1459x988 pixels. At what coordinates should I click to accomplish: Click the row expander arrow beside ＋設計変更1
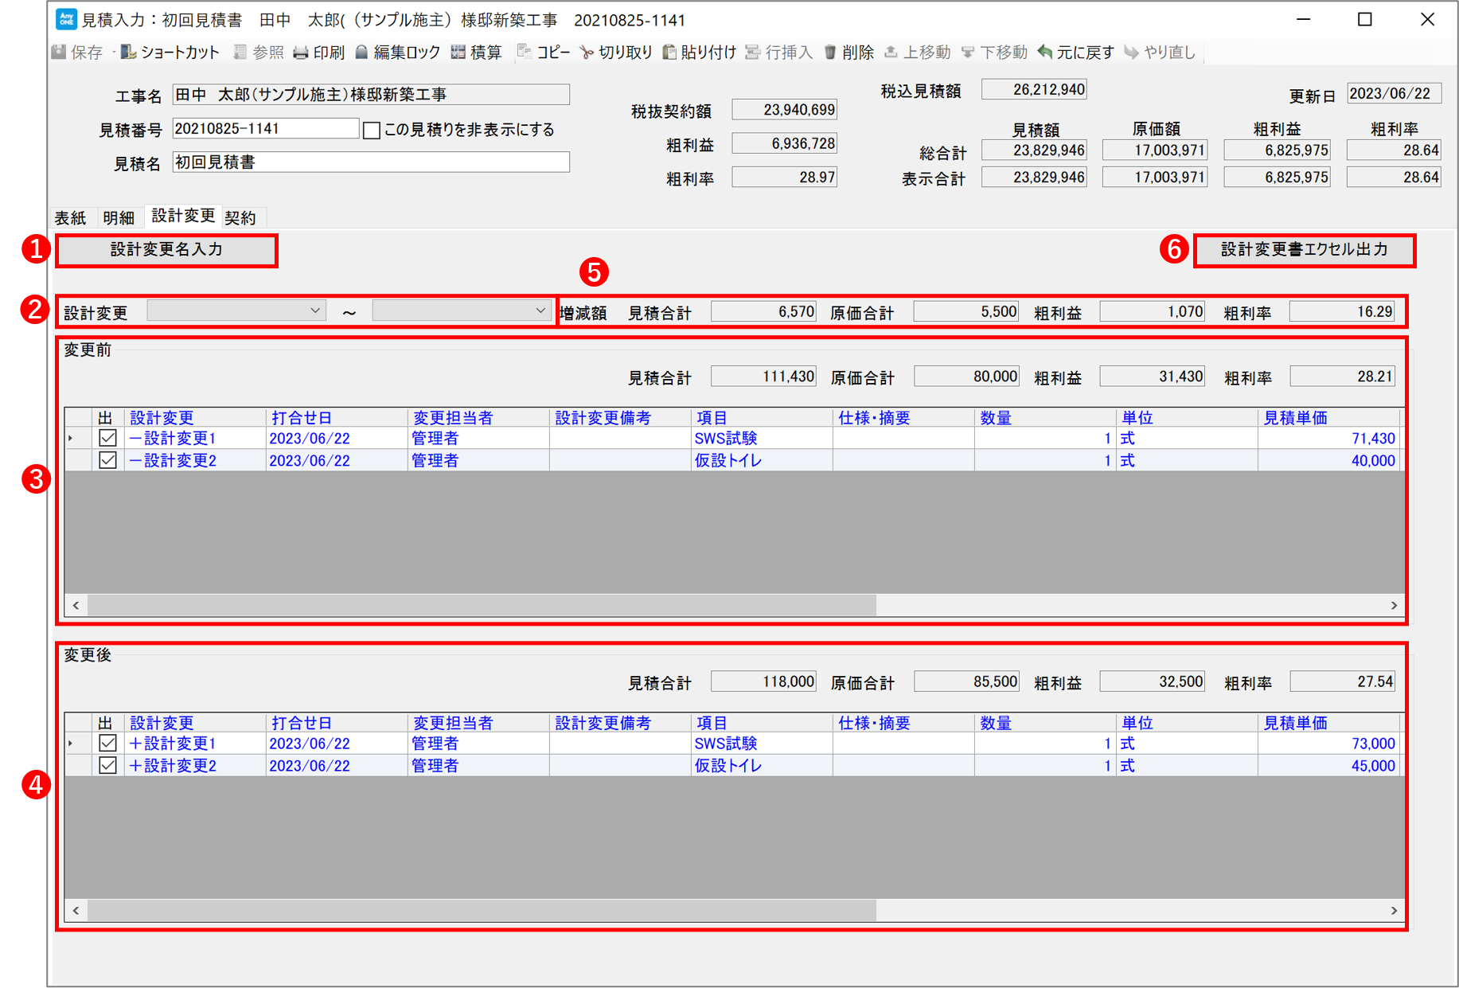click(x=72, y=744)
